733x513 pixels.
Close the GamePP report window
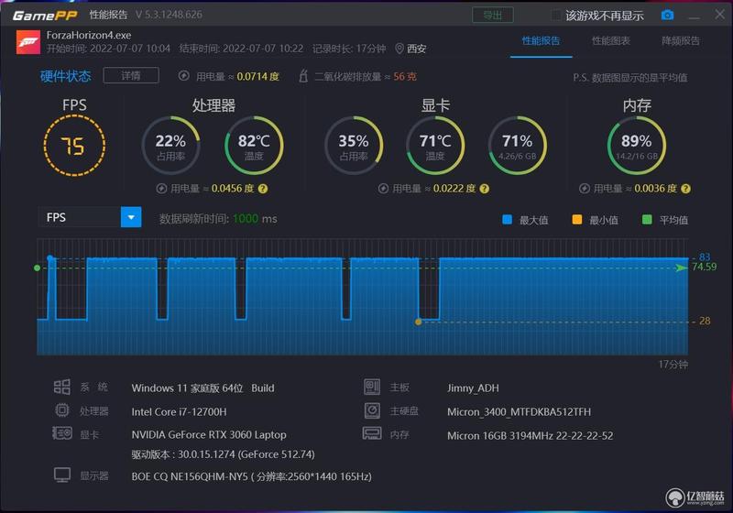720,15
